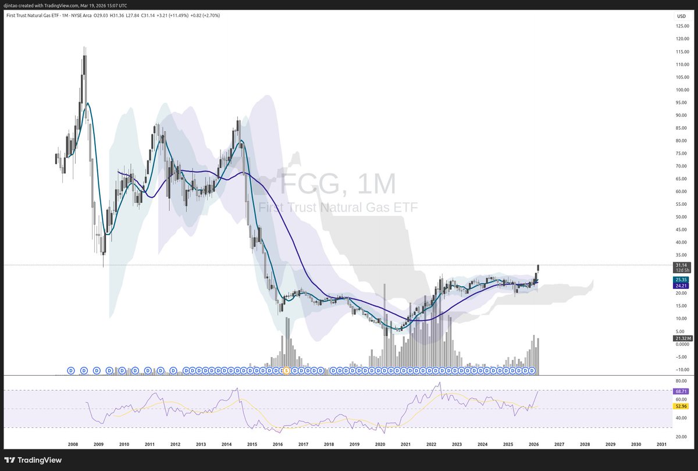Click the 115.00 price axis label
This screenshot has width=698, height=471.
[x=682, y=52]
